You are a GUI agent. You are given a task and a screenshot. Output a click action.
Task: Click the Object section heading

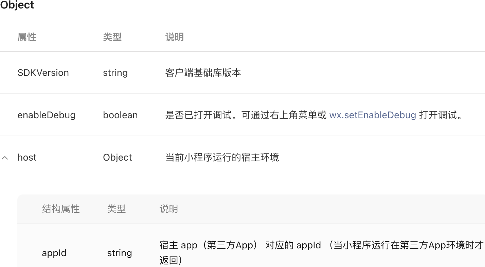(17, 5)
